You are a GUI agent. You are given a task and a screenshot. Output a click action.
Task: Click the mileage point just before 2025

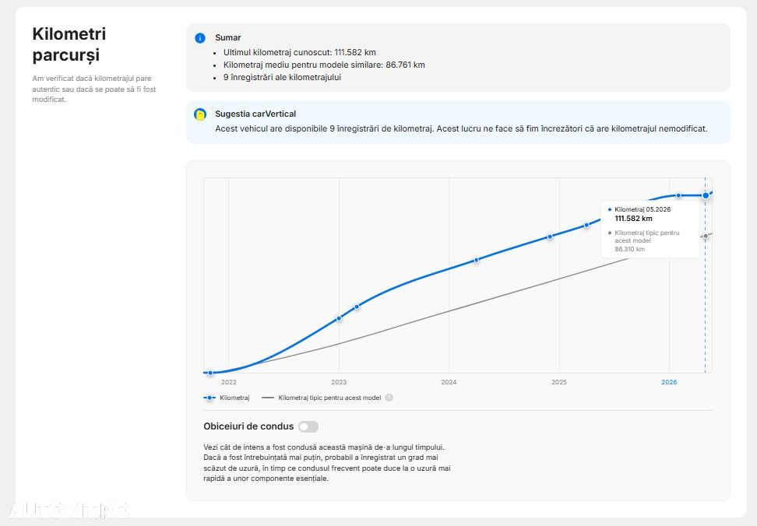coord(550,237)
